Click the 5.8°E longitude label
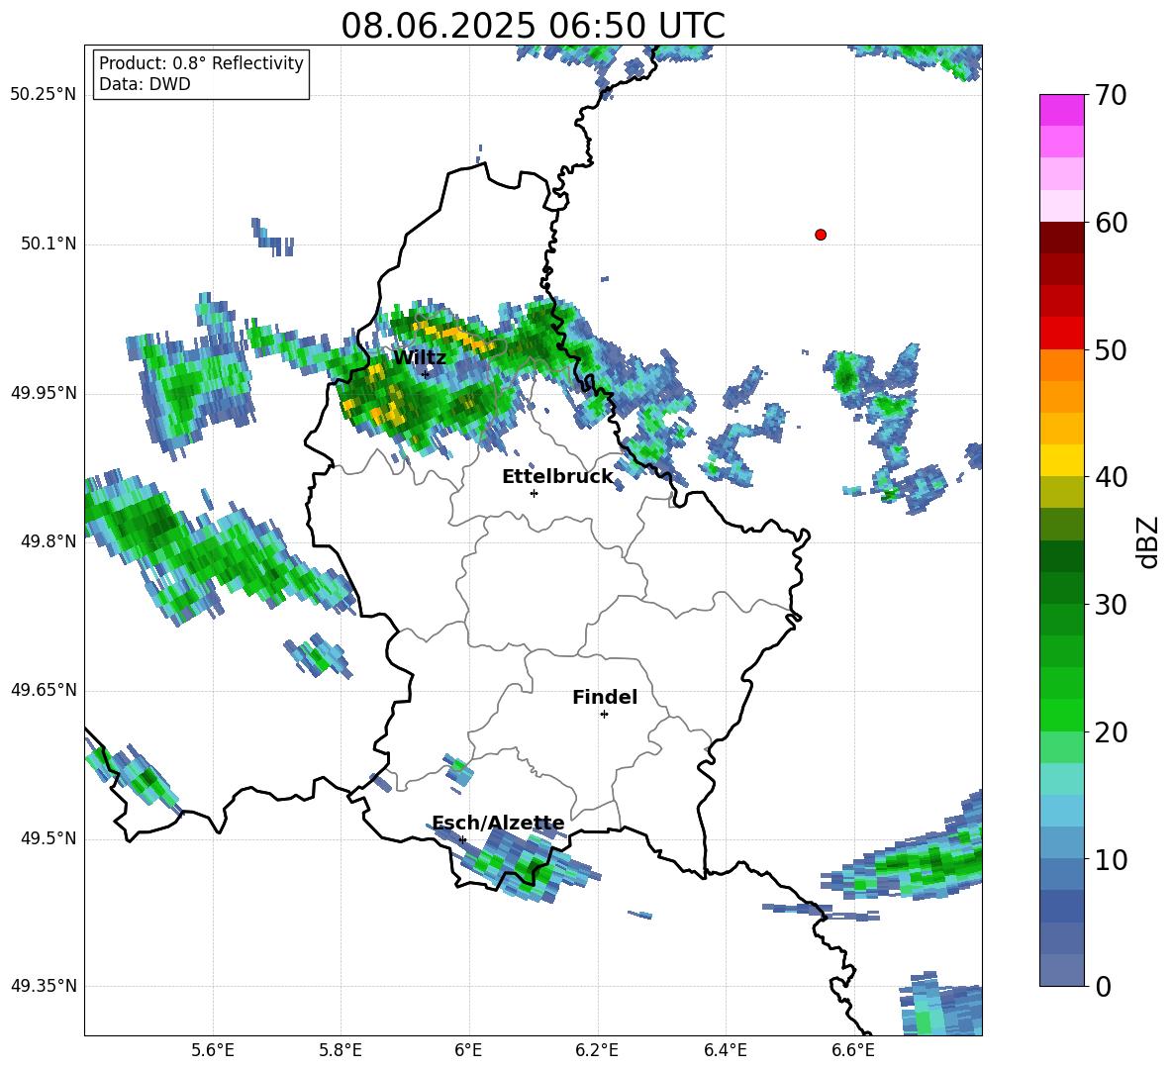Screen dimensions: 1172x1070 click(x=341, y=1050)
